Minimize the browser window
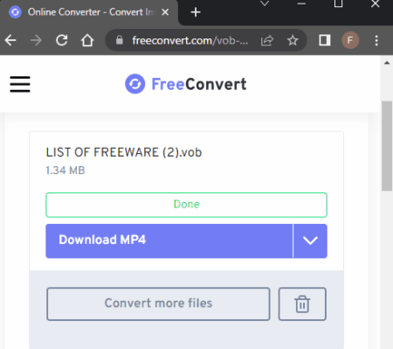Image resolution: width=393 pixels, height=349 pixels. click(301, 3)
